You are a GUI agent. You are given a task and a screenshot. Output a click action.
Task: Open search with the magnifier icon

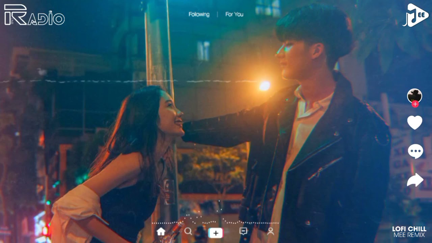pos(188,231)
